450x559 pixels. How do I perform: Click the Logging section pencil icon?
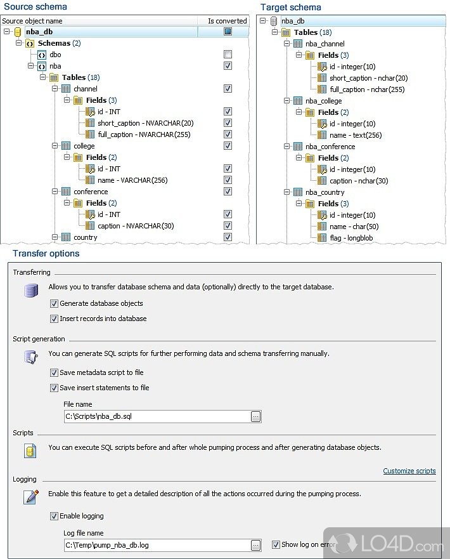29,497
